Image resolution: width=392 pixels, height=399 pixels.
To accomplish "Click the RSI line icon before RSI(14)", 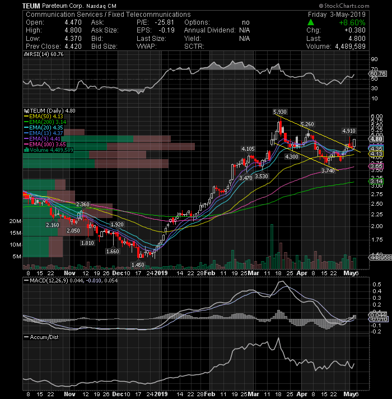I will (26, 54).
